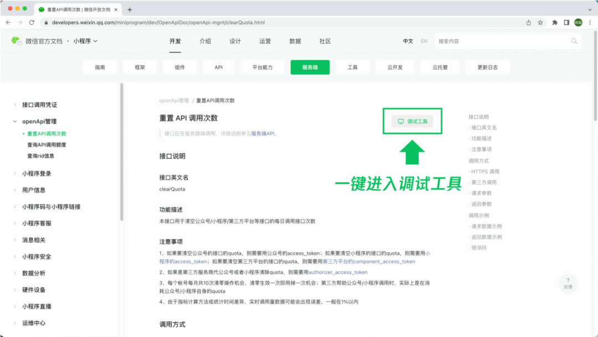Switch language to EN
The width and height of the screenshot is (598, 337).
pos(424,41)
